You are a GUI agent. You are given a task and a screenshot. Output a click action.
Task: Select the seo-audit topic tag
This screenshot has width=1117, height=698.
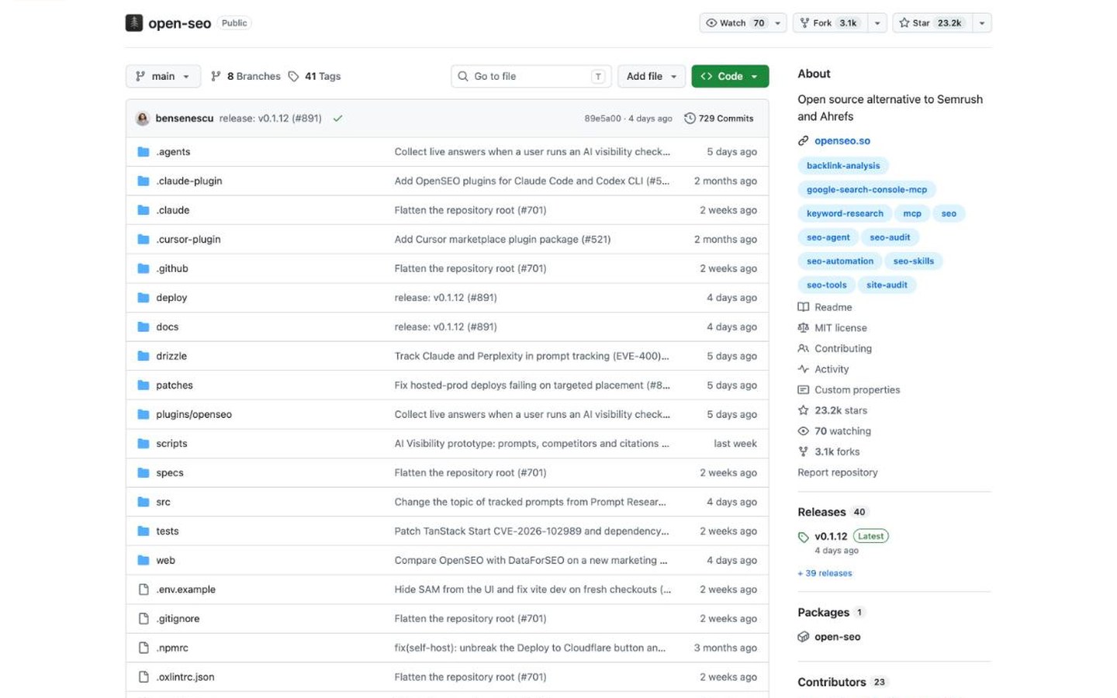tap(890, 237)
